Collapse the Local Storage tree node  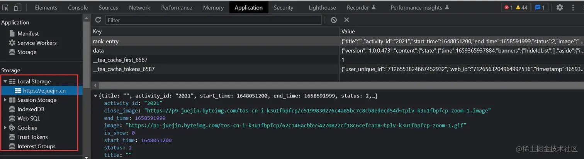pyautogui.click(x=5, y=81)
